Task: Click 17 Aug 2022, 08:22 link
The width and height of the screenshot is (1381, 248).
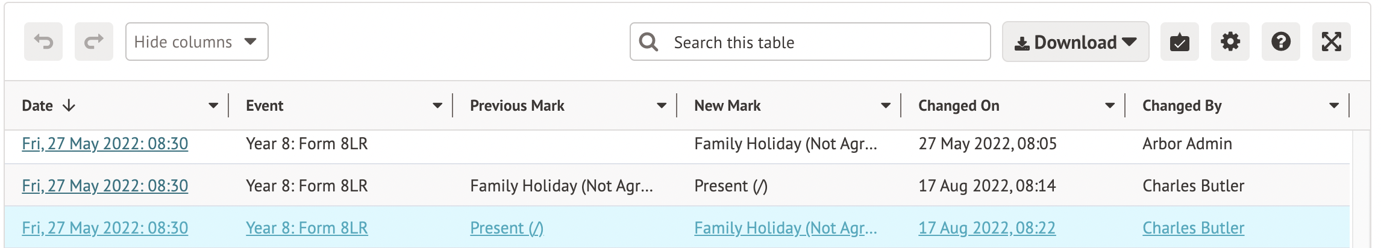Action: [x=986, y=228]
